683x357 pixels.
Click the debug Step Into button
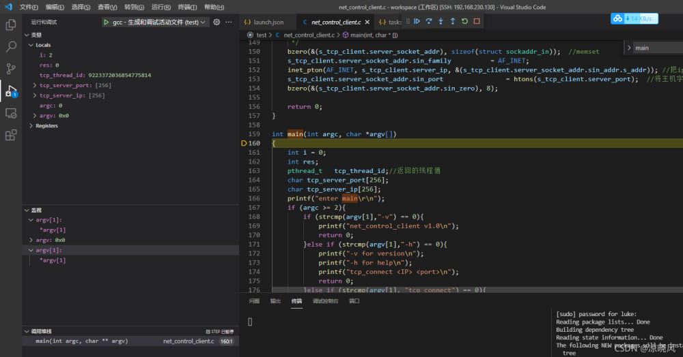point(441,21)
